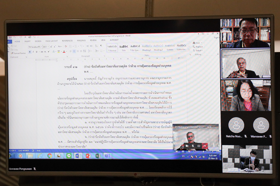Viewport: 280px width, 186px height.
Task: Toggle Italic formatting
Action: click(x=33, y=52)
